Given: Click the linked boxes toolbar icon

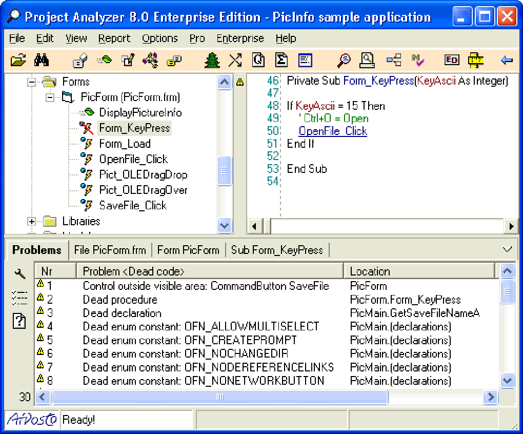Looking at the screenshot, I should pyautogui.click(x=174, y=61).
